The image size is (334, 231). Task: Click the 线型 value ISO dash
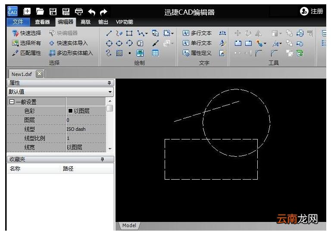click(76, 129)
